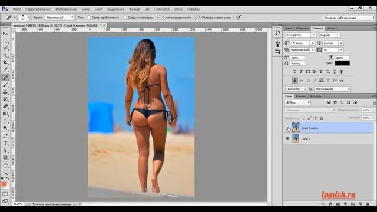
Task: Open the font size dropdown arrow
Action: pyautogui.click(x=312, y=43)
